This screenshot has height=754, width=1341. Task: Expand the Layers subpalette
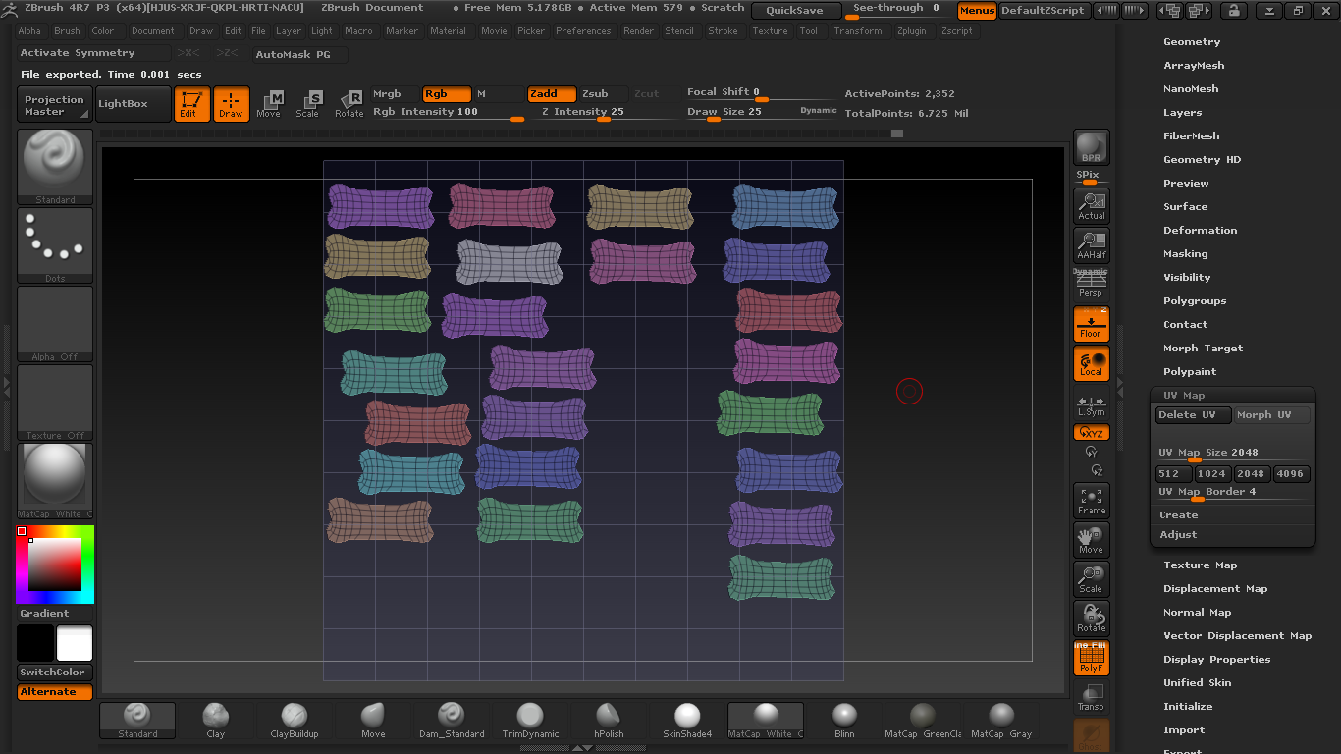point(1182,113)
